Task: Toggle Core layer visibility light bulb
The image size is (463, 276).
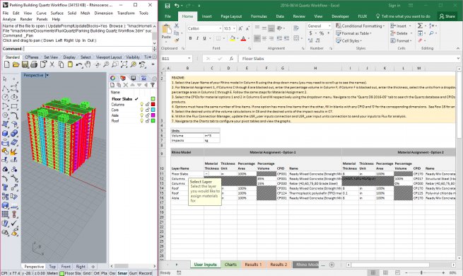Action: (142, 110)
